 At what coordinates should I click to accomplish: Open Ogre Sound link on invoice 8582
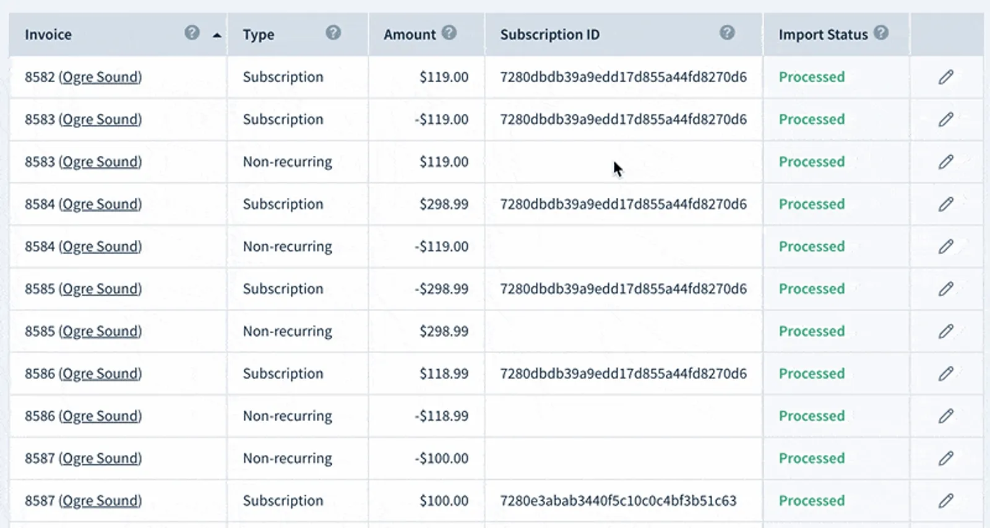(x=100, y=77)
